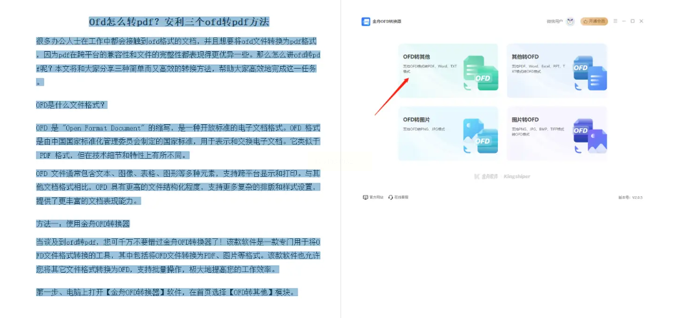Click the purple OFD image icon
The width and height of the screenshot is (680, 318).
590,136
